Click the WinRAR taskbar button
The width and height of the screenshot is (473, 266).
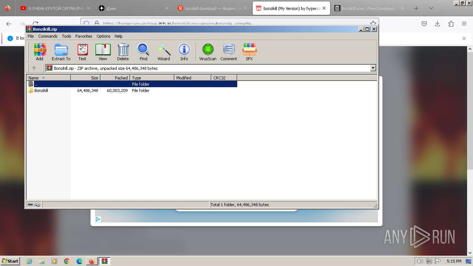point(104,261)
